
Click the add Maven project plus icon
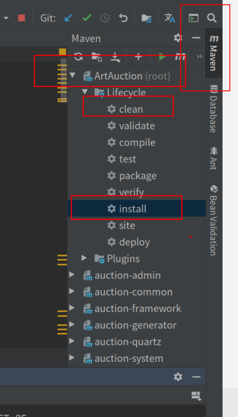tap(138, 57)
